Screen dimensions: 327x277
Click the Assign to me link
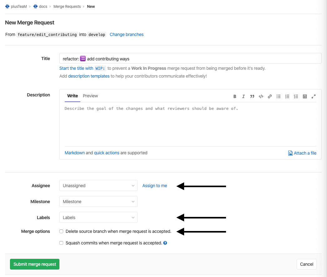pyautogui.click(x=155, y=186)
